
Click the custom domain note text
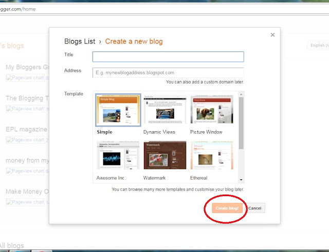tap(205, 82)
